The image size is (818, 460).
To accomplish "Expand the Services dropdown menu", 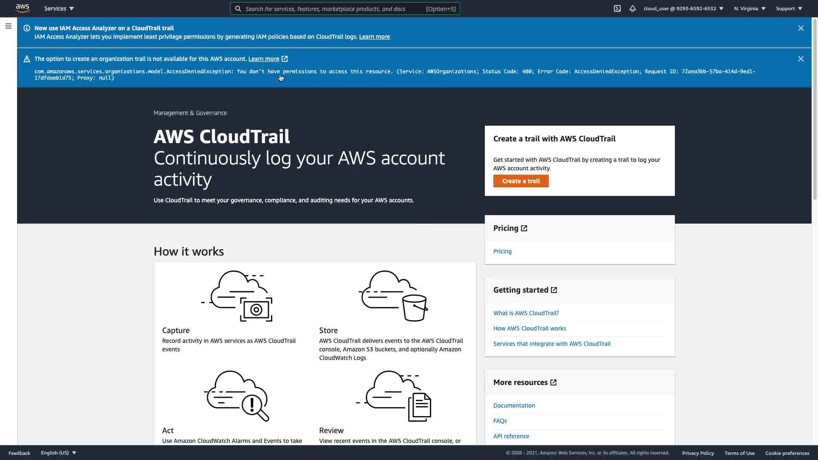I will 59,9.
